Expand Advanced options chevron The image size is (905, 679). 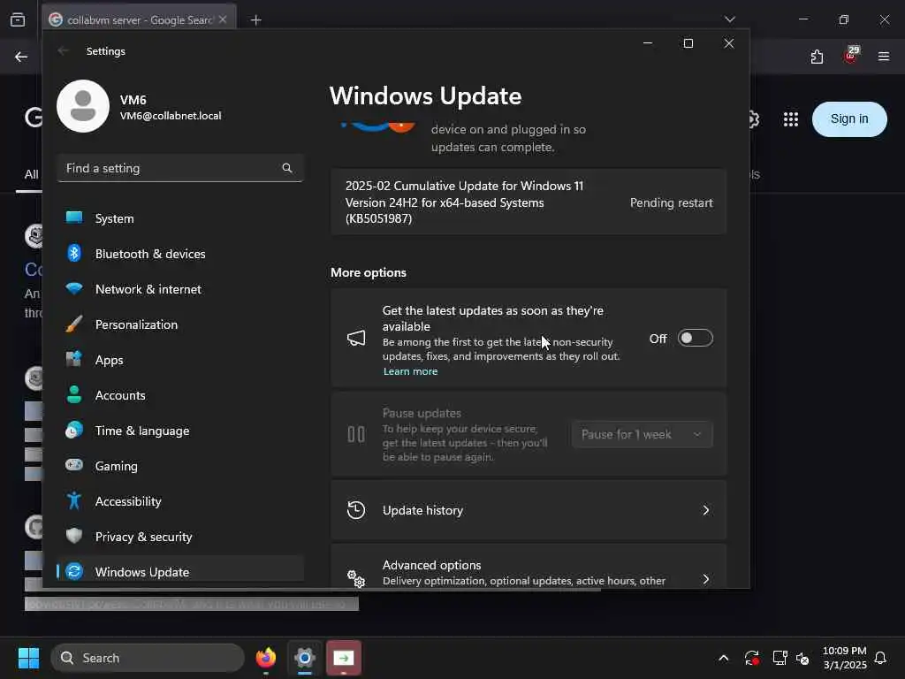[706, 578]
